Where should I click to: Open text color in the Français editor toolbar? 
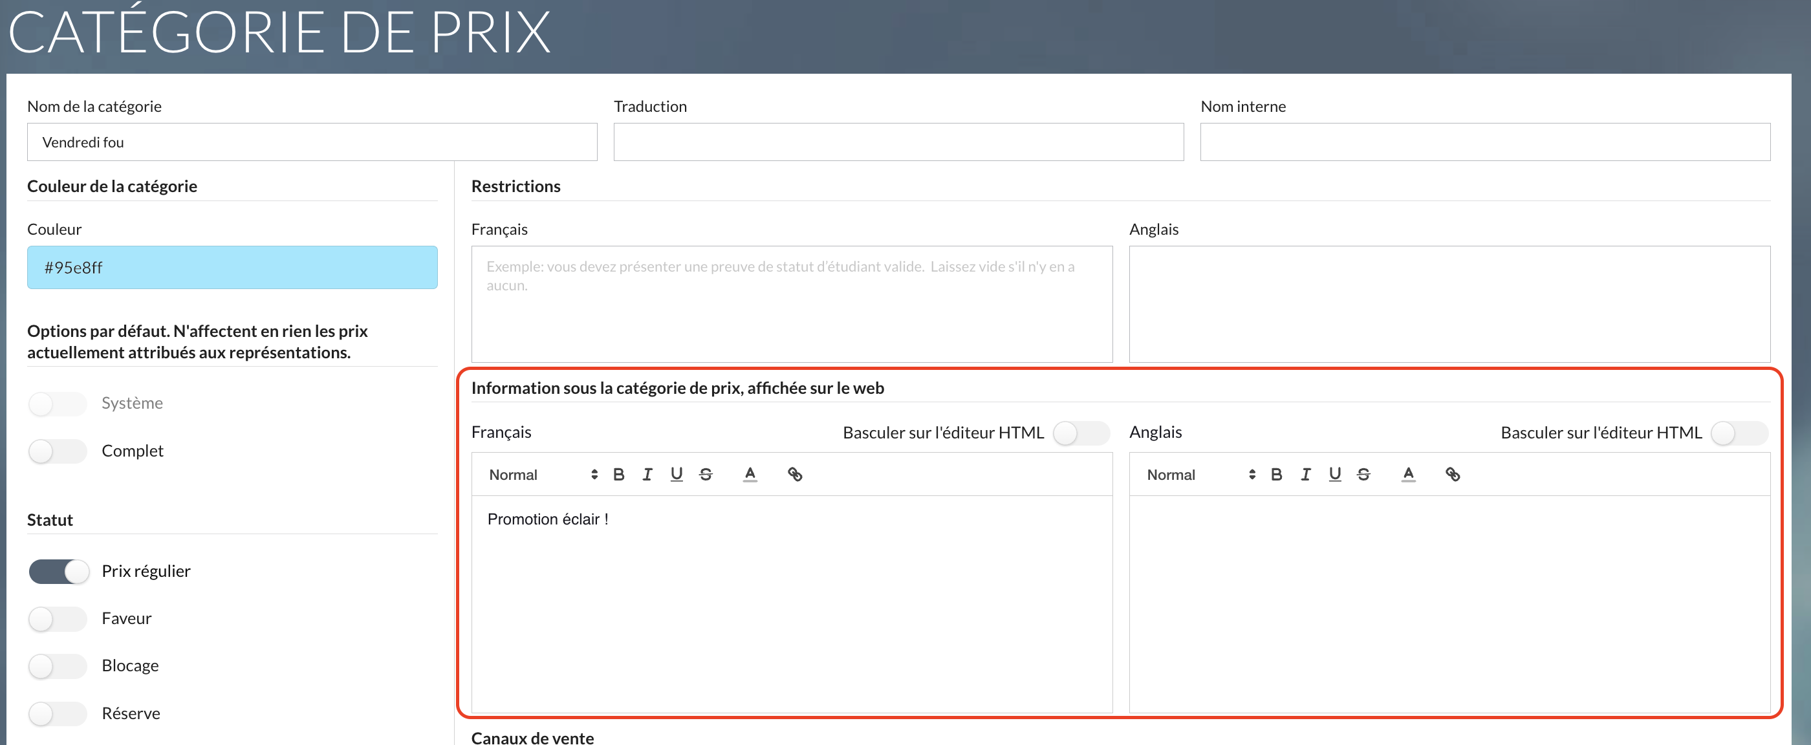click(x=750, y=475)
